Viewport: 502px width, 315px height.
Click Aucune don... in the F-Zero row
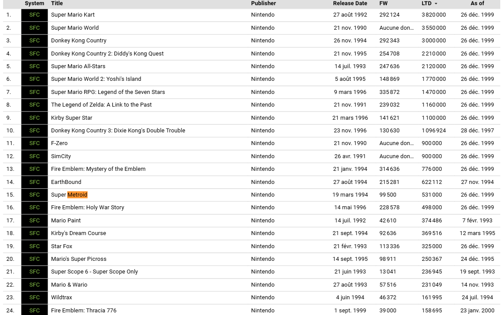click(x=396, y=143)
